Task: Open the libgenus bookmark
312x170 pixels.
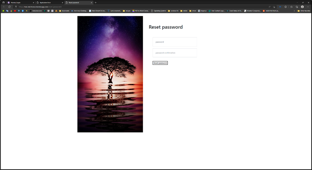Action: click(202, 11)
